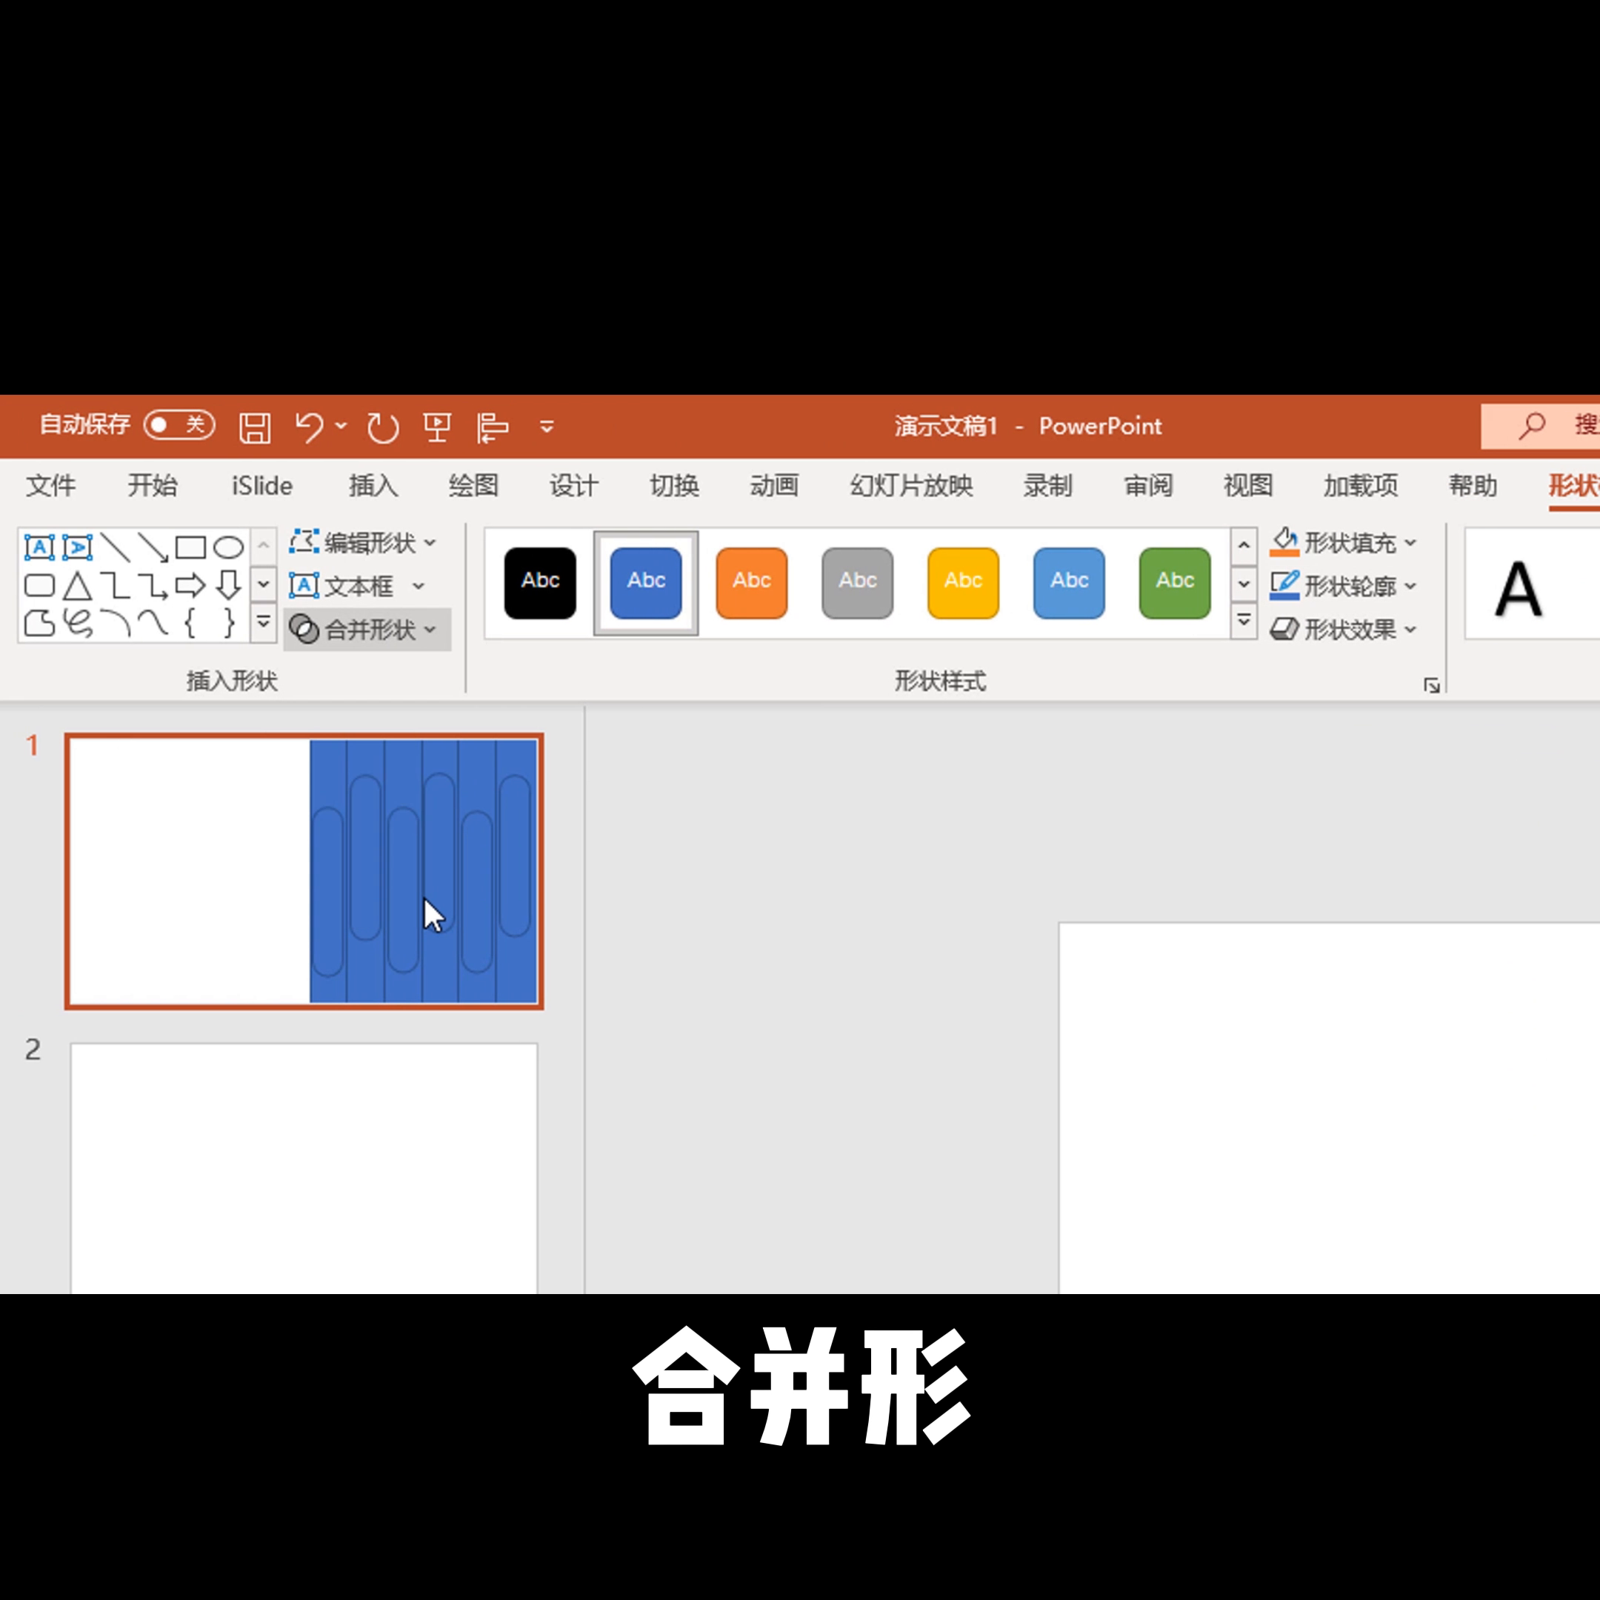Switch to the 开始 tab

[153, 485]
